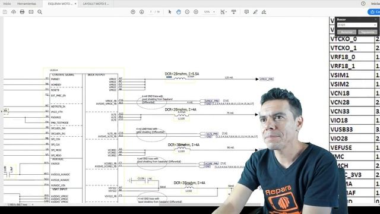Image resolution: width=380 pixels, height=214 pixels.
Task: Click the HOMEKEY pin label in schematic
Action: pyautogui.click(x=56, y=84)
